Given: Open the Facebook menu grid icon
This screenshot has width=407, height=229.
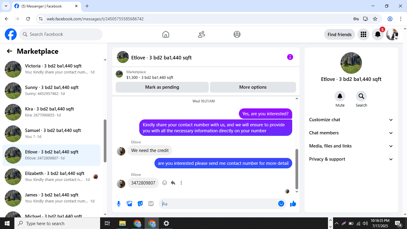Looking at the screenshot, I should (363, 34).
